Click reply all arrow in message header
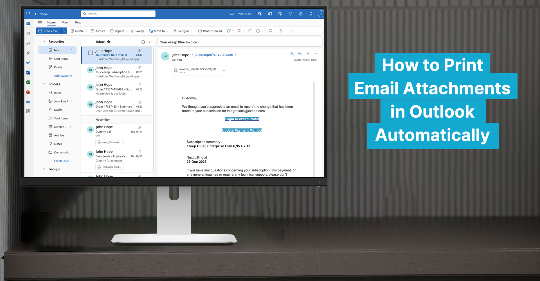Viewport: 540px width, 281px height. pyautogui.click(x=300, y=54)
